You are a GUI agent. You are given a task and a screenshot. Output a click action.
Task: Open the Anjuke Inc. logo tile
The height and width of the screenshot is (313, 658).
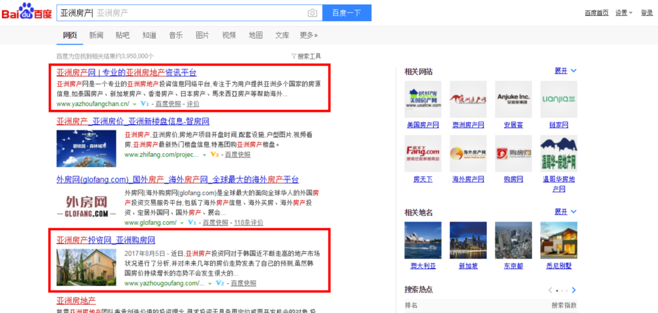coord(513,99)
